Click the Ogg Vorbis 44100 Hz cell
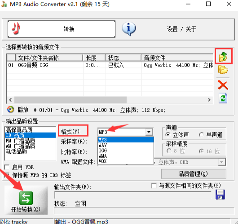 [177, 65]
